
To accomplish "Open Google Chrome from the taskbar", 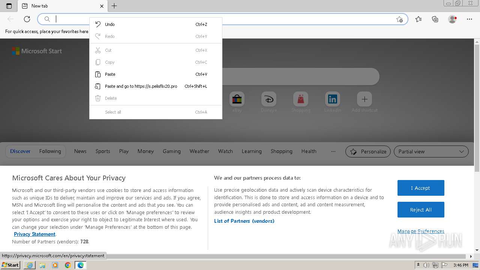I will coord(68,265).
